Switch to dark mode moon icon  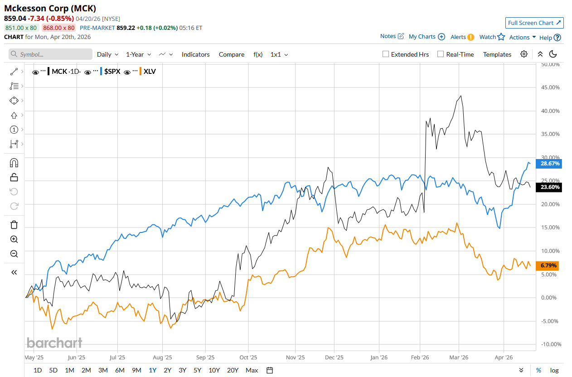coord(553,54)
